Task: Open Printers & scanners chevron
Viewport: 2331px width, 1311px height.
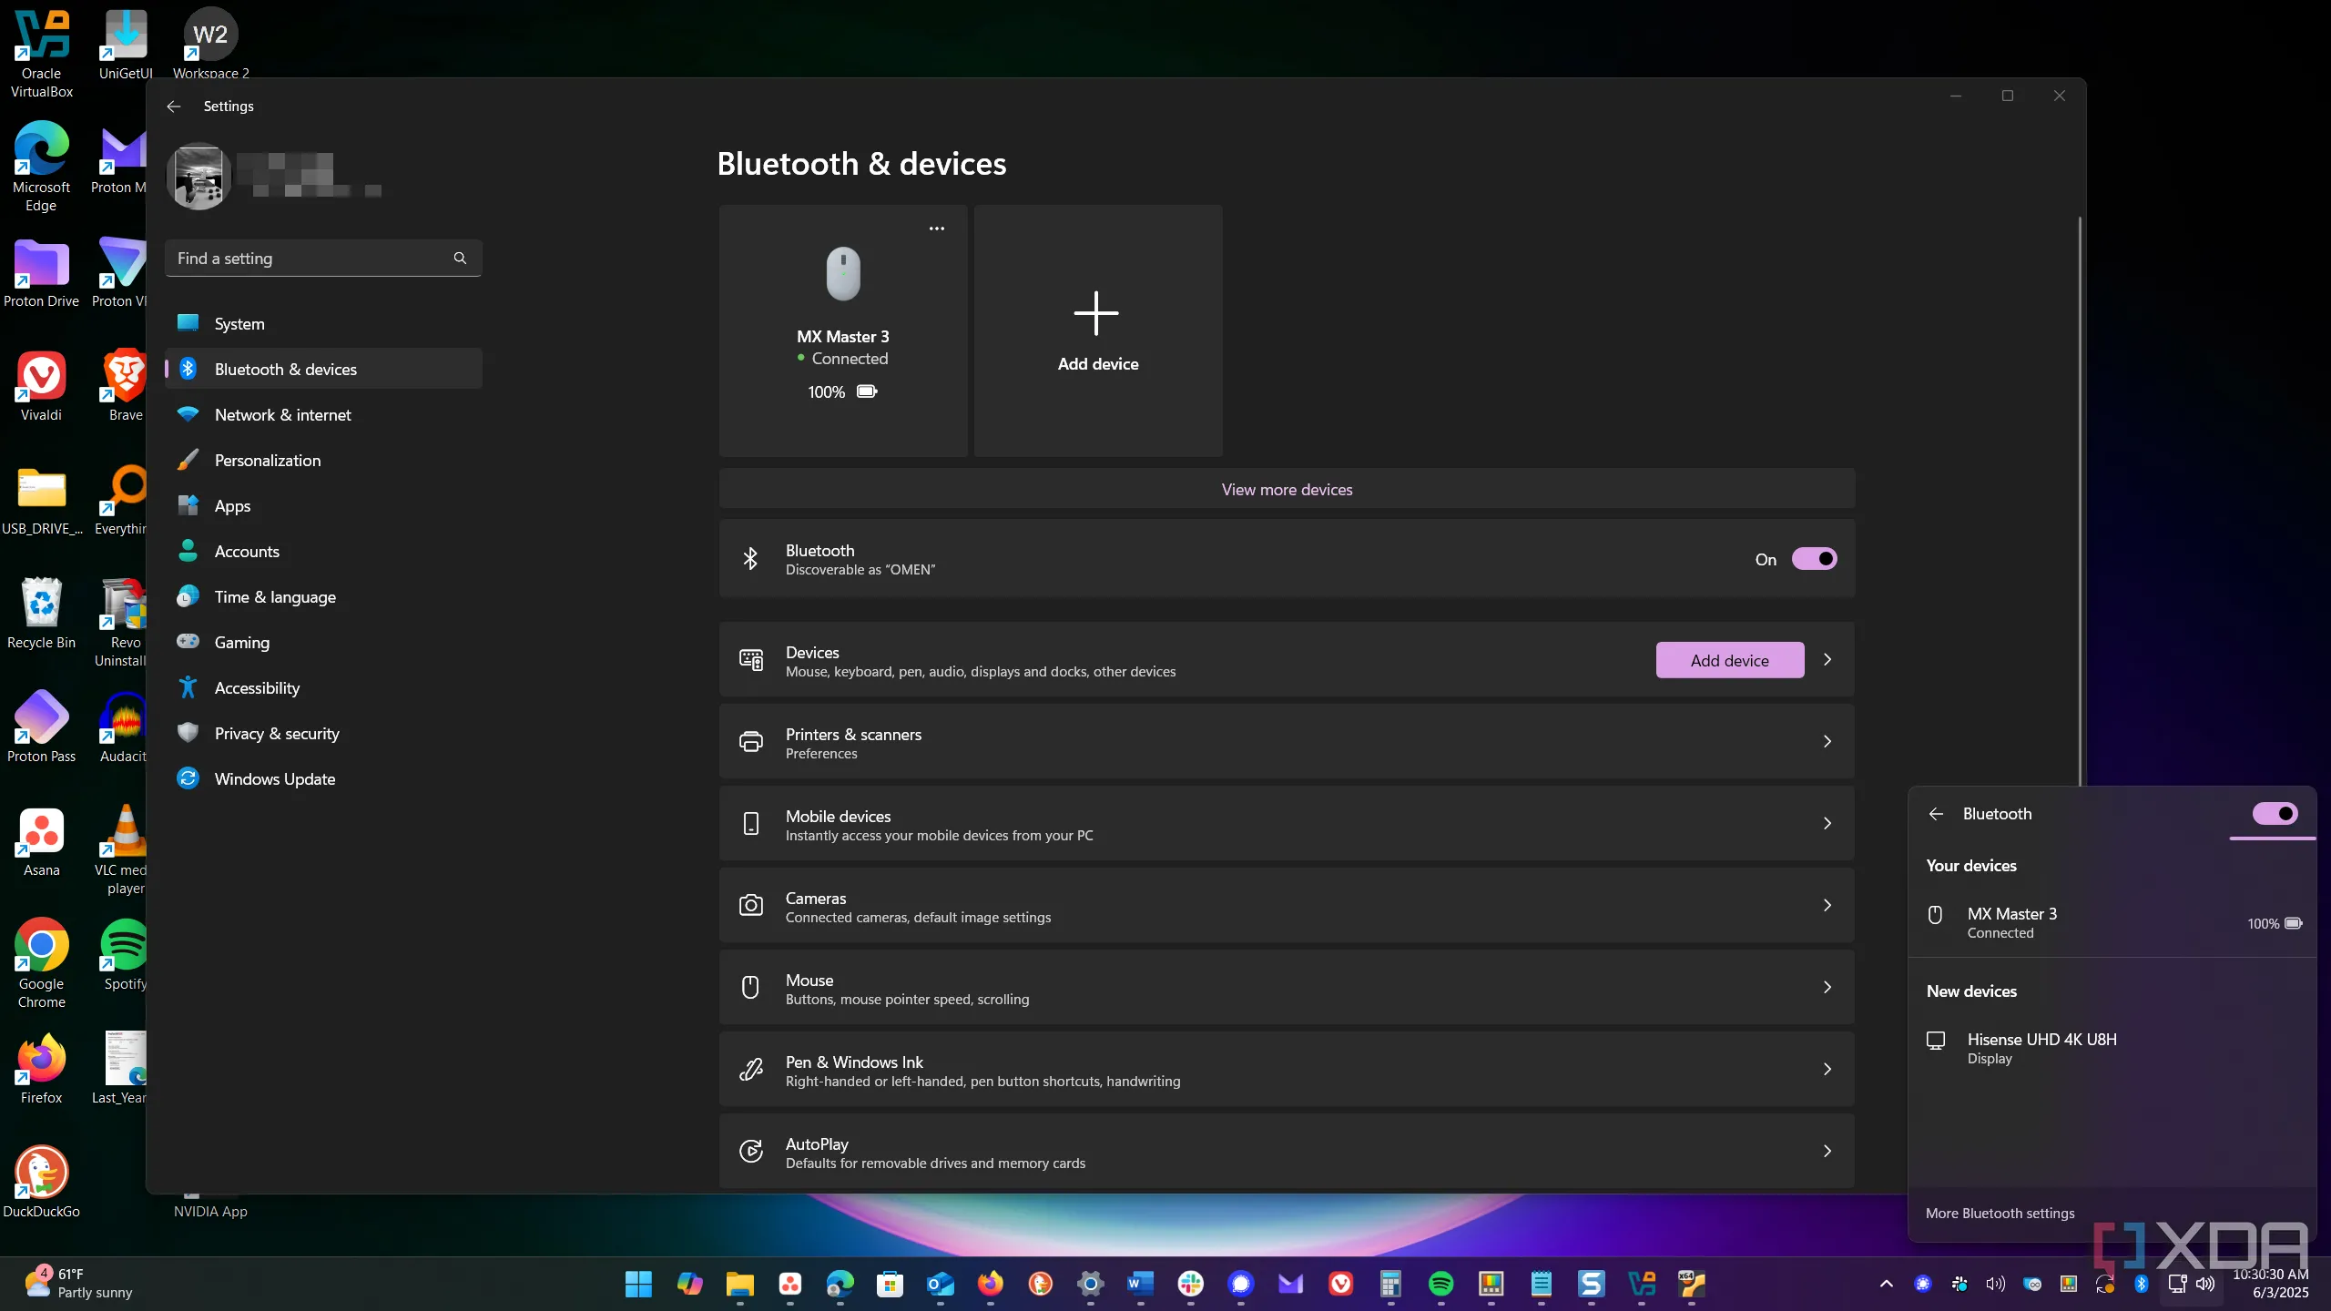Action: tap(1827, 742)
